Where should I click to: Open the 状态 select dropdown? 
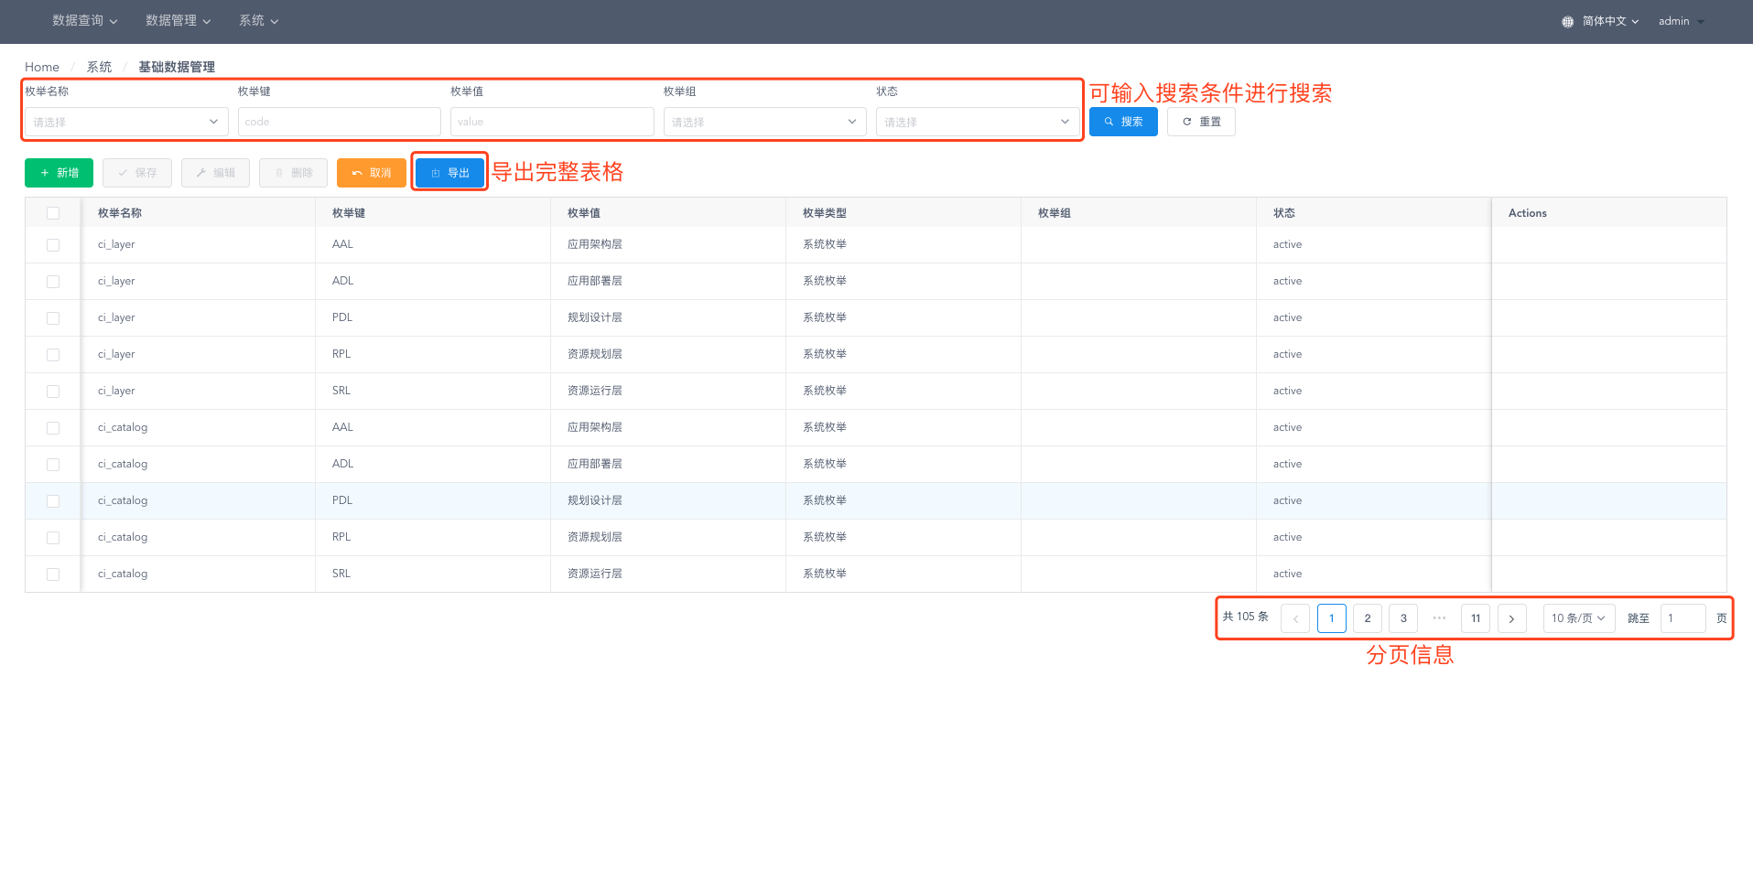[x=978, y=122]
